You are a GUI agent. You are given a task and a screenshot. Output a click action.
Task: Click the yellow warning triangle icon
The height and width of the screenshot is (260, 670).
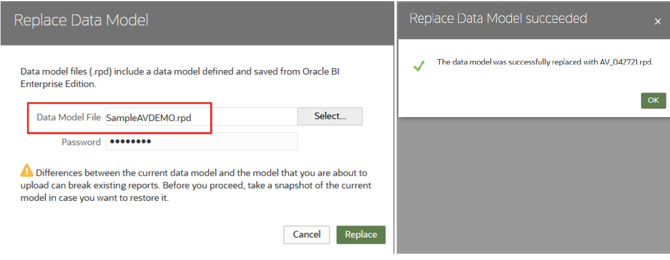pyautogui.click(x=26, y=171)
